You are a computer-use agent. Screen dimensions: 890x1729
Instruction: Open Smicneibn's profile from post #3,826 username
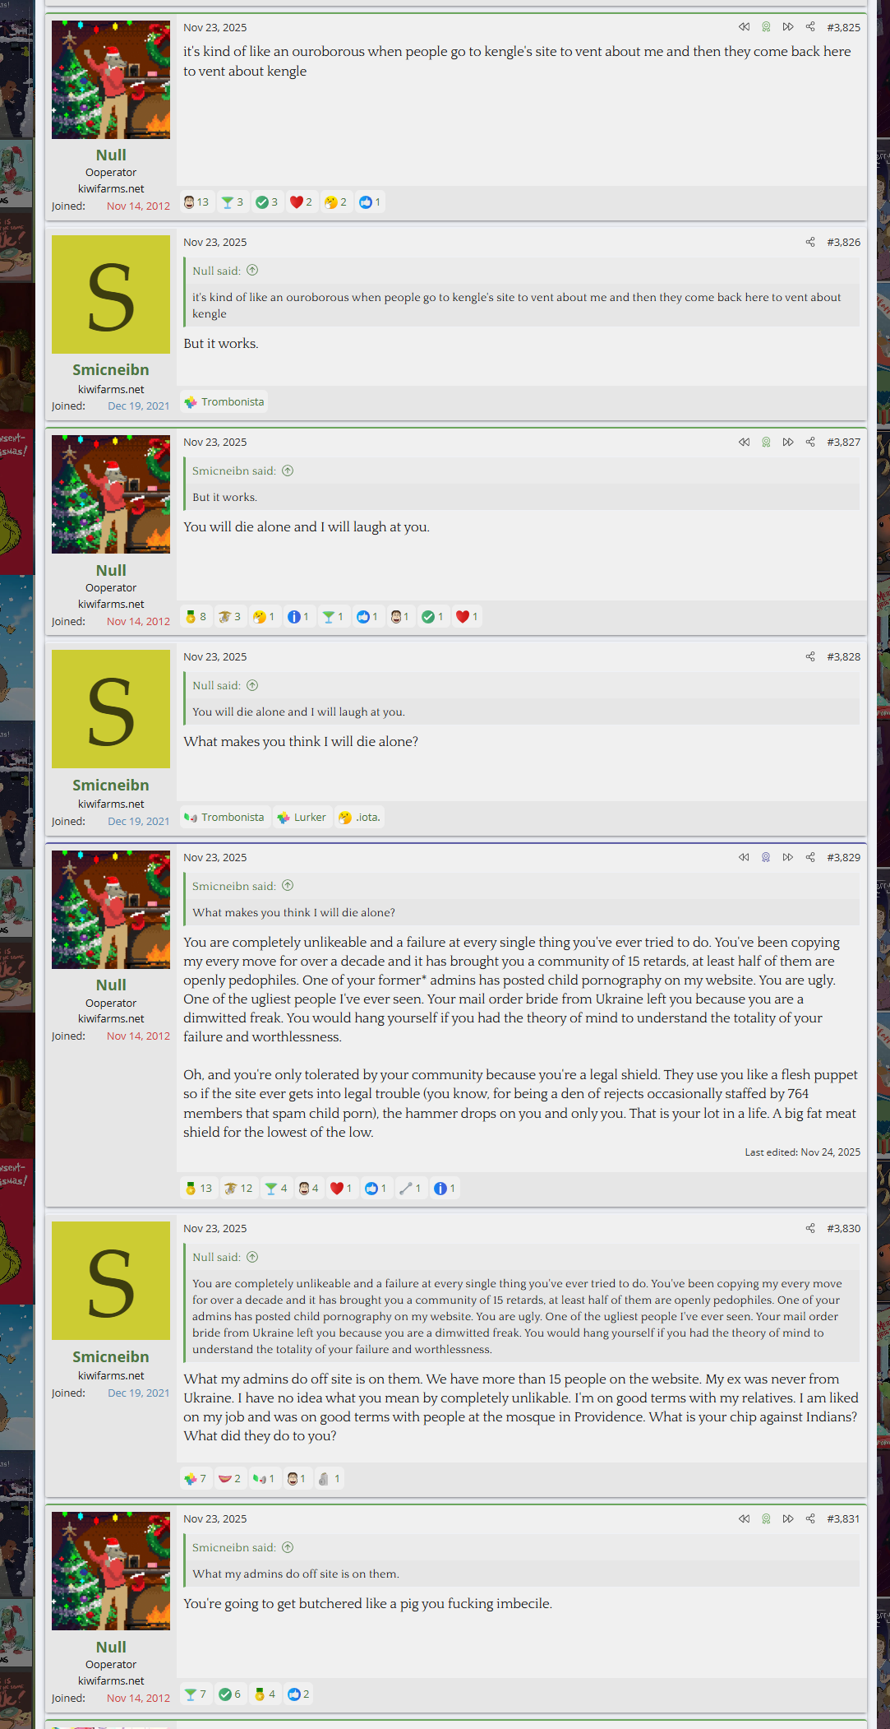click(111, 370)
